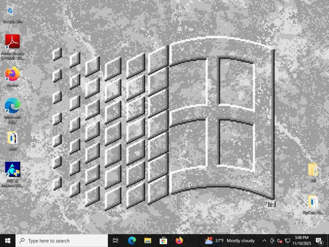Viewport: 329px width, 247px height.
Task: Select the Adobe Reader 9 shortcut icon
Action: (13, 47)
